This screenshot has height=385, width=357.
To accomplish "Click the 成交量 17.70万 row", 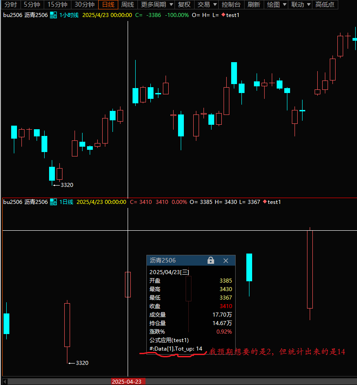I will point(191,314).
